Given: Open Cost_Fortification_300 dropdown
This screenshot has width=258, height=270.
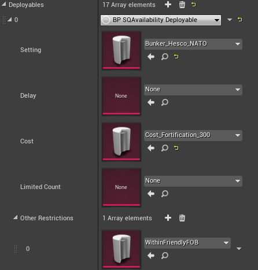Looking at the screenshot, I should pos(193,135).
